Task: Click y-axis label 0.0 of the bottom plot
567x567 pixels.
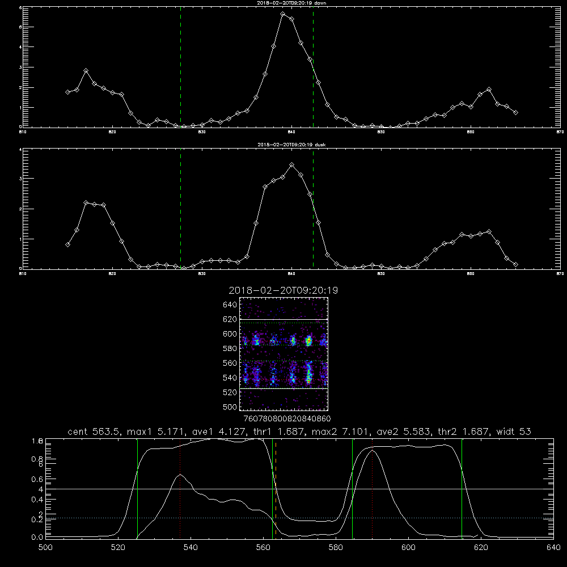Action: [37, 538]
